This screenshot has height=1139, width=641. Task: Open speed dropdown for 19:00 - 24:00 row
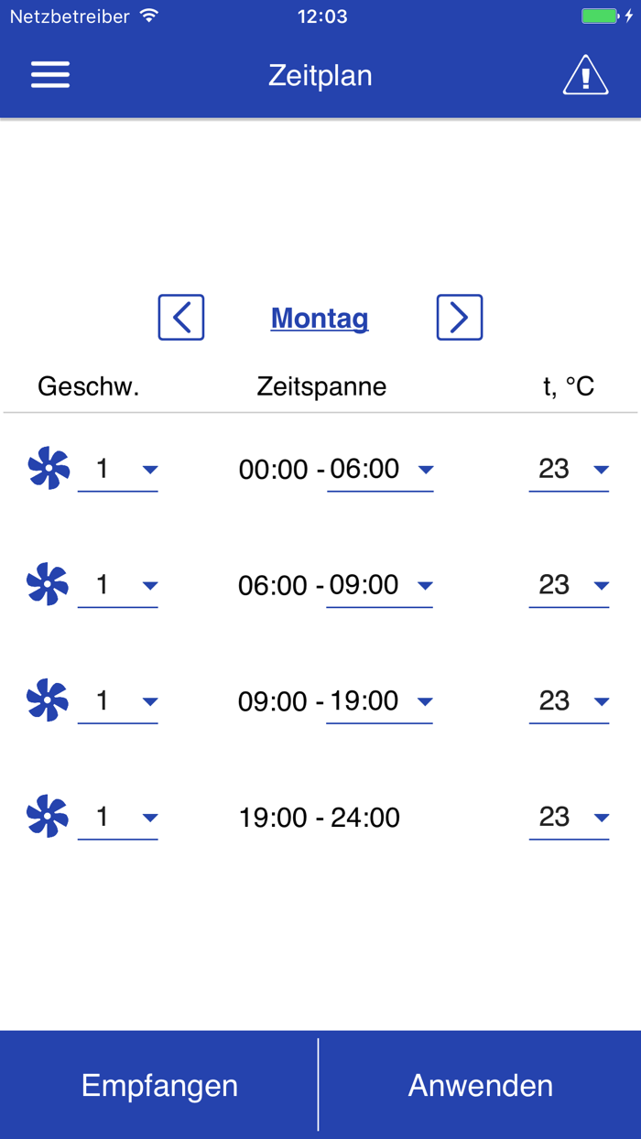coord(118,818)
